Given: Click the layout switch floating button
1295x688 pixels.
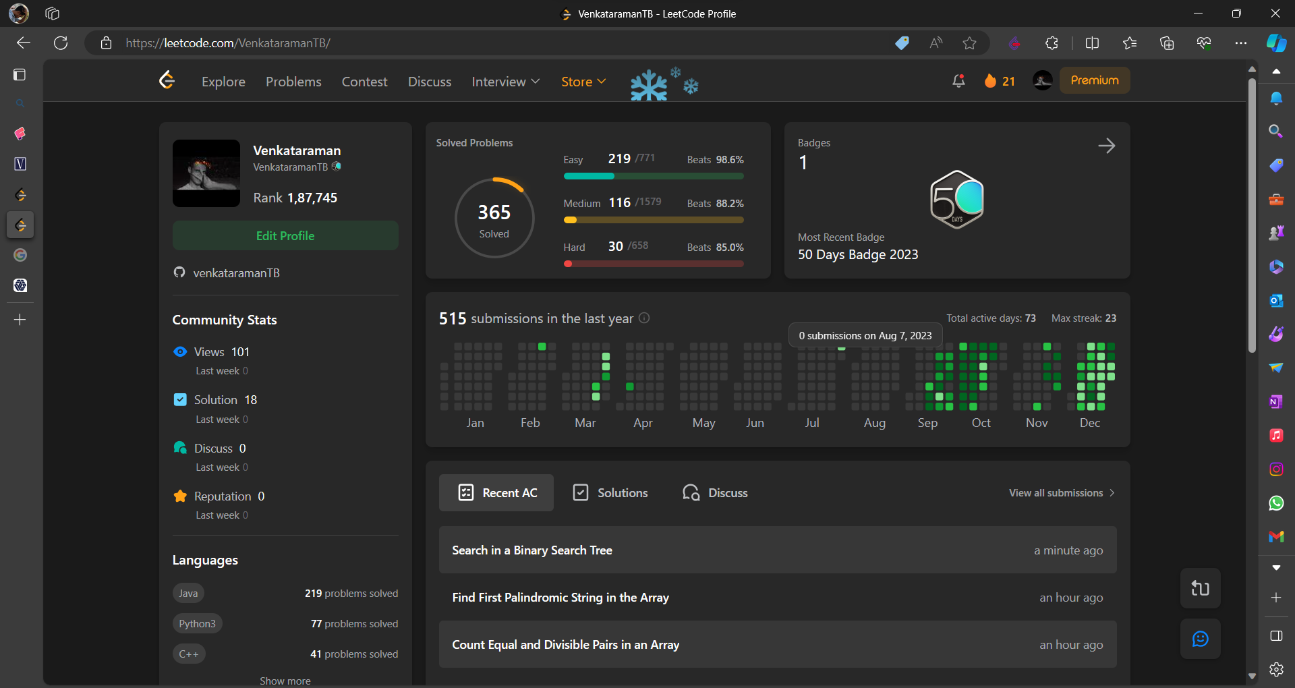Looking at the screenshot, I should pyautogui.click(x=1201, y=588).
